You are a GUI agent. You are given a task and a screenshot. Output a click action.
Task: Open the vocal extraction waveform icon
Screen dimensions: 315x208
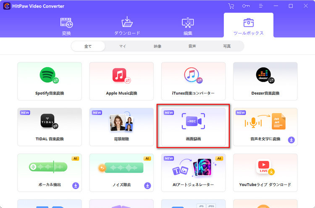(x=48, y=167)
